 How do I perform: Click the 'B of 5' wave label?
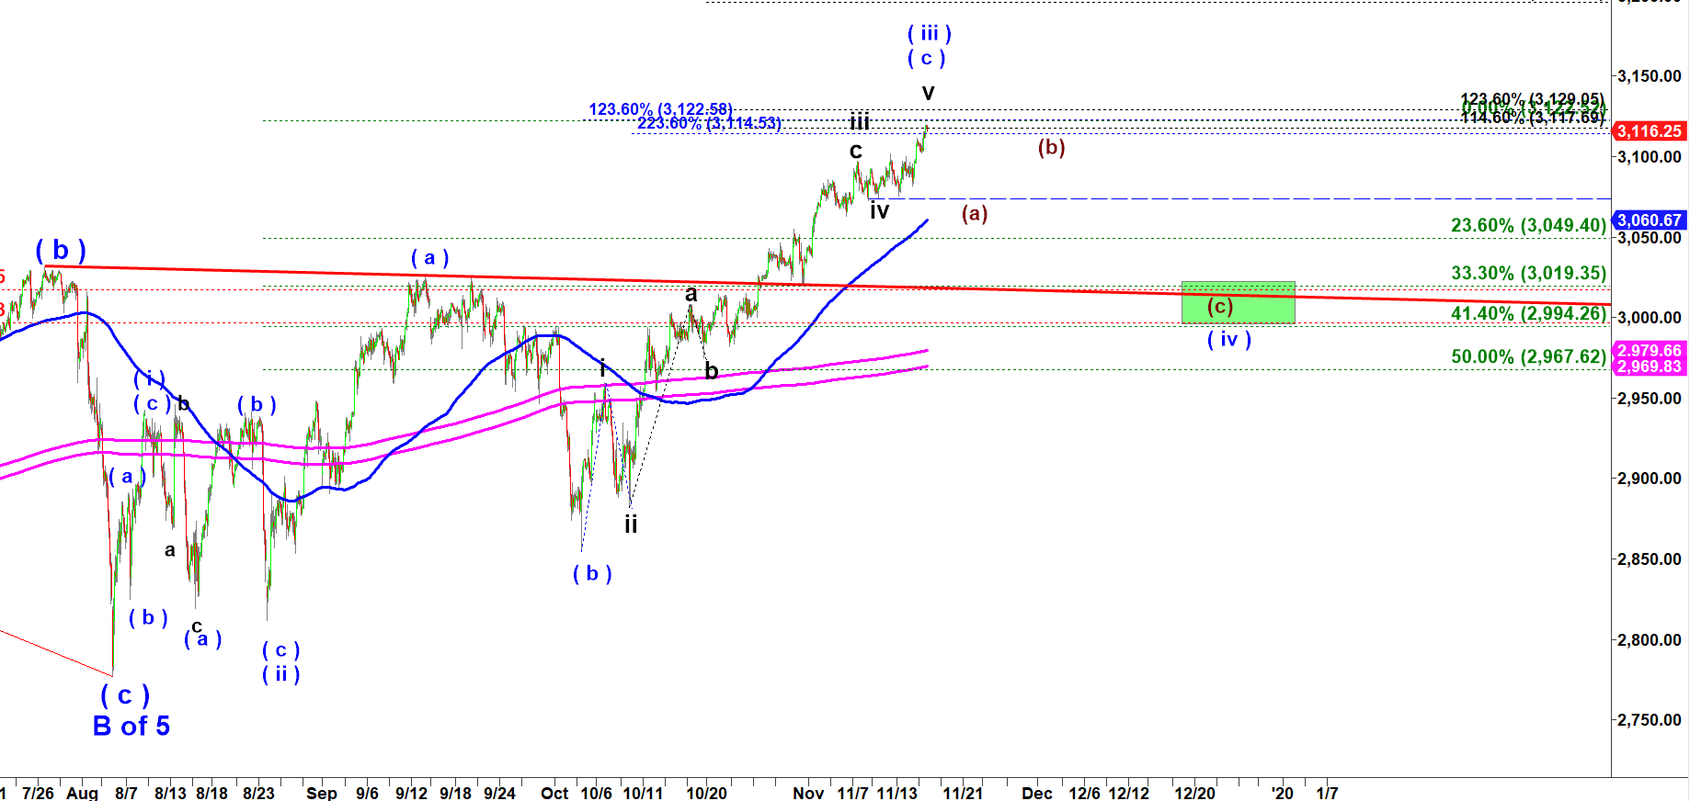click(131, 727)
